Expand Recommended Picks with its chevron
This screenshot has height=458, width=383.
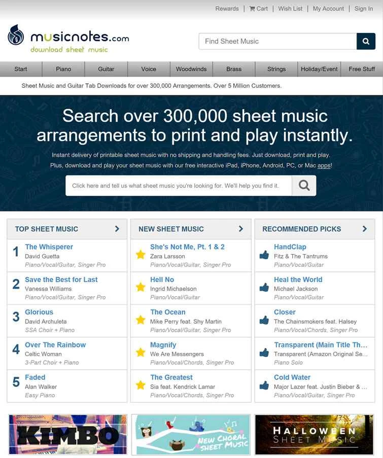click(x=365, y=229)
